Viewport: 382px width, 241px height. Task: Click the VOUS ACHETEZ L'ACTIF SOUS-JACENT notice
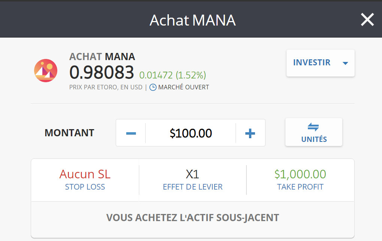pyautogui.click(x=192, y=217)
